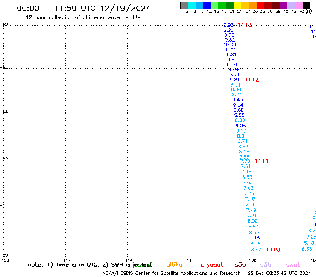This screenshot has width=316, height=277.
Task: Click the wave height value 9.16
Action: 255,238
